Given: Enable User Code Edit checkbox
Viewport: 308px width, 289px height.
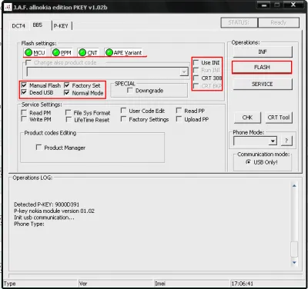Looking at the screenshot, I should tap(123, 111).
